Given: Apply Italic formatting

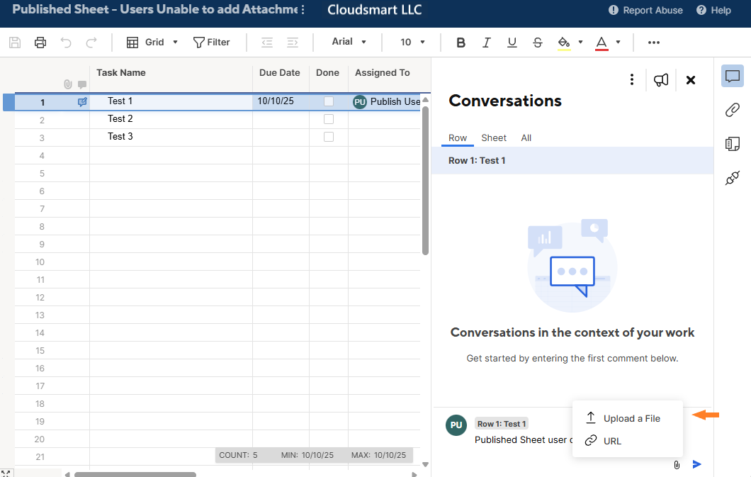Looking at the screenshot, I should click(486, 43).
